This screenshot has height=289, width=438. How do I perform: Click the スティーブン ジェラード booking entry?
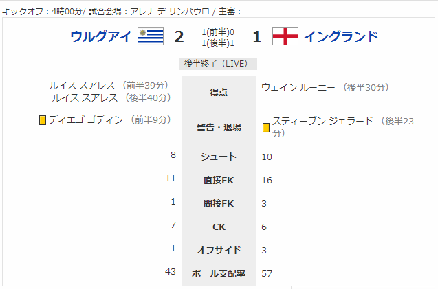pos(338,127)
